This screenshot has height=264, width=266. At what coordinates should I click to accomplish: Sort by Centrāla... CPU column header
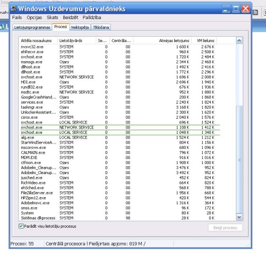pyautogui.click(x=121, y=41)
